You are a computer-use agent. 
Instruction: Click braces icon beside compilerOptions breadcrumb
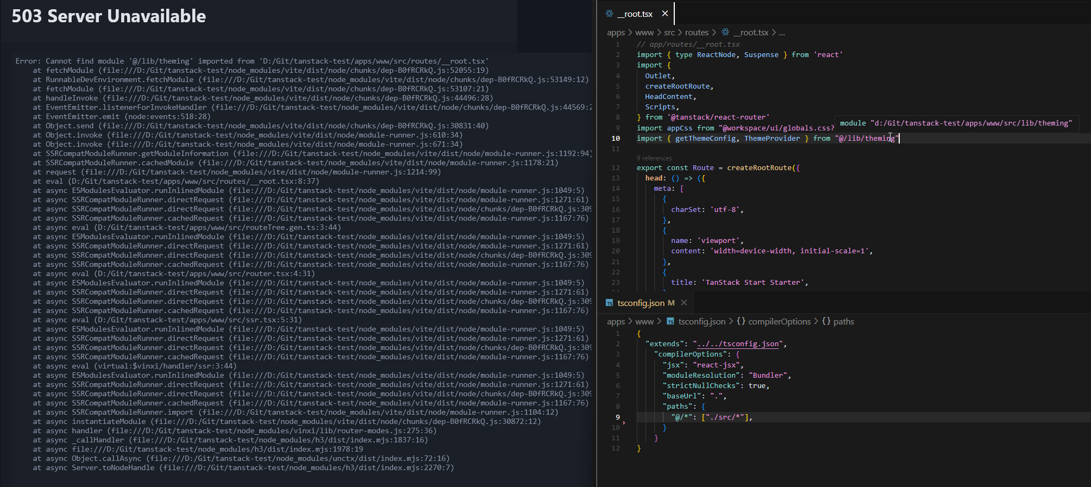coord(741,321)
